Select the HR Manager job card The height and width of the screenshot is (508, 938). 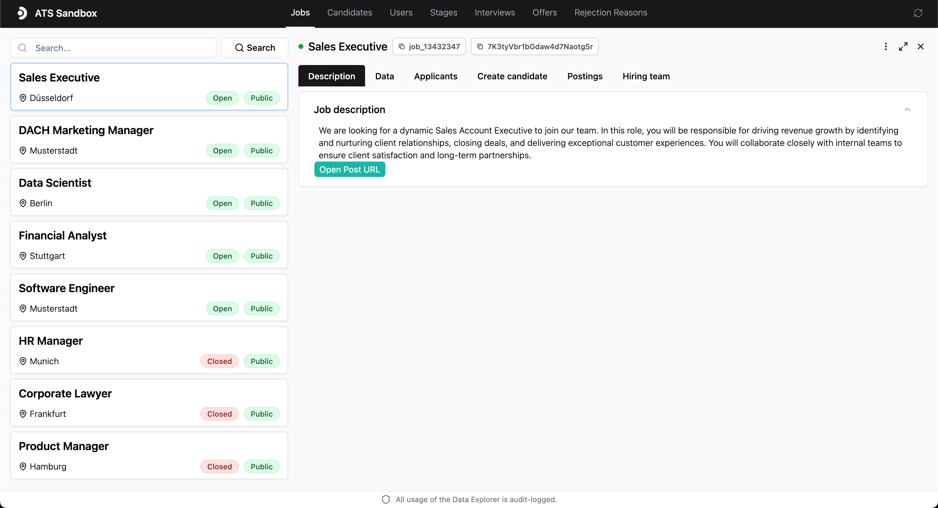(149, 351)
